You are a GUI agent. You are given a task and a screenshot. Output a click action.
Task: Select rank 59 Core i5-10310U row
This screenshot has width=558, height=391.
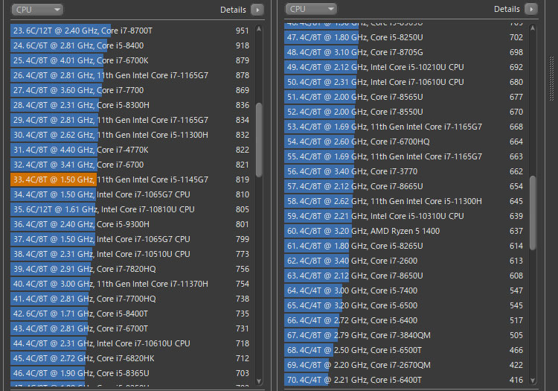click(x=404, y=216)
